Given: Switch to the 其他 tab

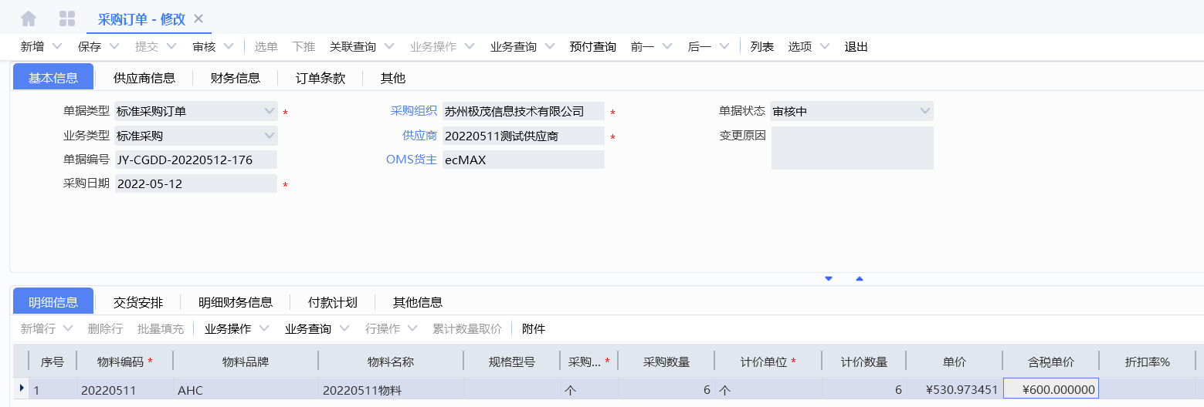Looking at the screenshot, I should (393, 78).
